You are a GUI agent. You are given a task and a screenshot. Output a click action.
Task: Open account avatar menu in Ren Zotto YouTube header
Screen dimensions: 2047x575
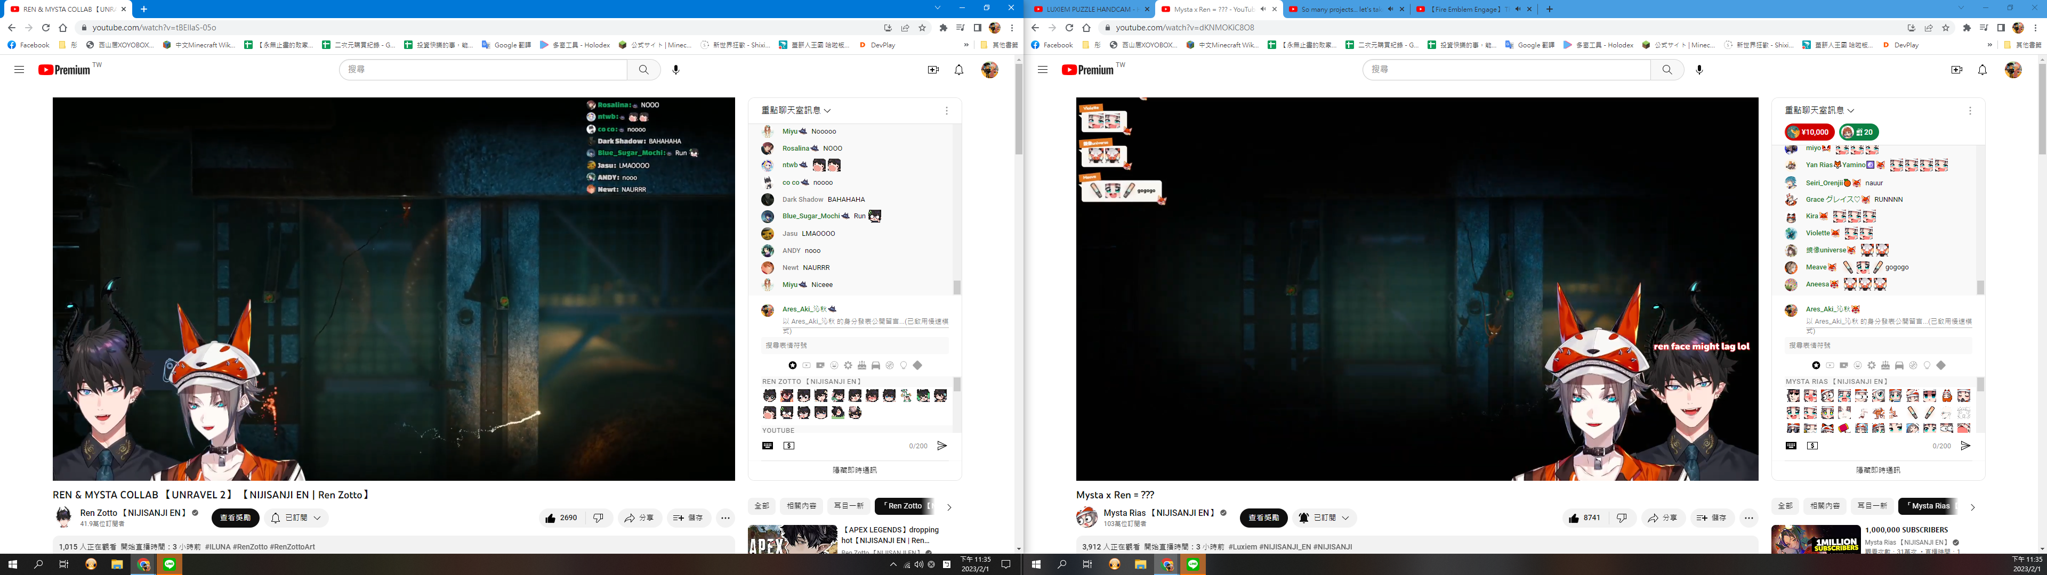[x=989, y=70]
